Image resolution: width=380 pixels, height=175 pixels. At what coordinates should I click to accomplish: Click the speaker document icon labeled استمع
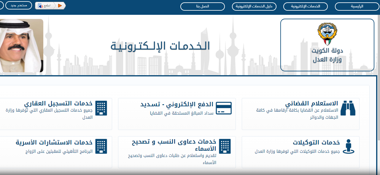pyautogui.click(x=40, y=6)
